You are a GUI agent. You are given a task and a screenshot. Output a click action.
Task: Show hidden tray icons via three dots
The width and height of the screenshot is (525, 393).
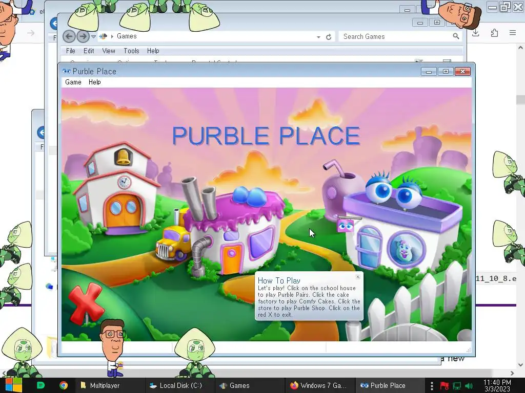[x=432, y=386]
